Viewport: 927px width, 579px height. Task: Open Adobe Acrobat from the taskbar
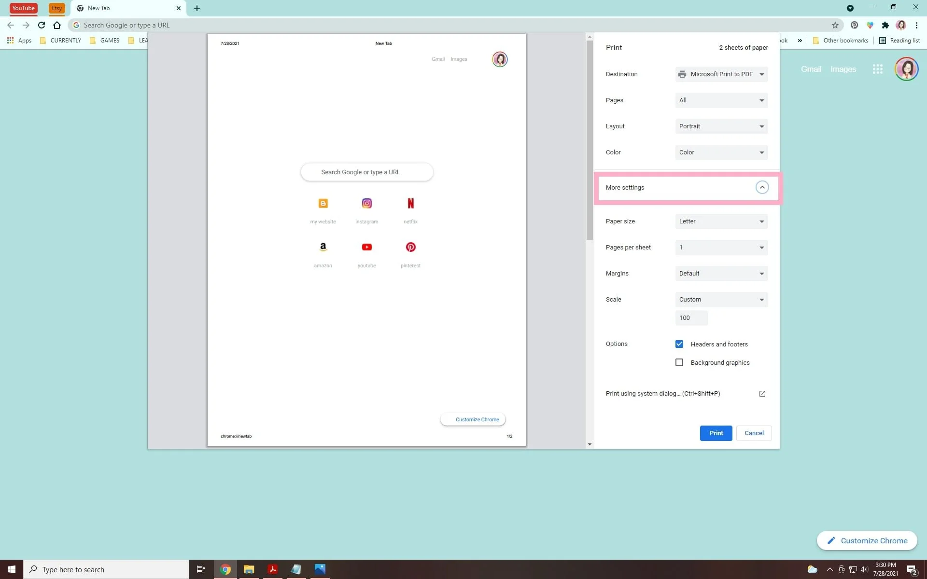coord(272,569)
